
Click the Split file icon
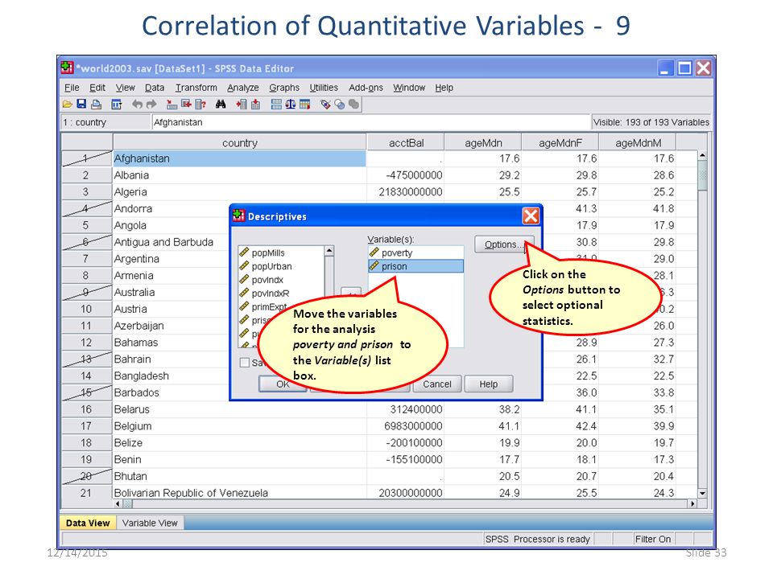(276, 105)
